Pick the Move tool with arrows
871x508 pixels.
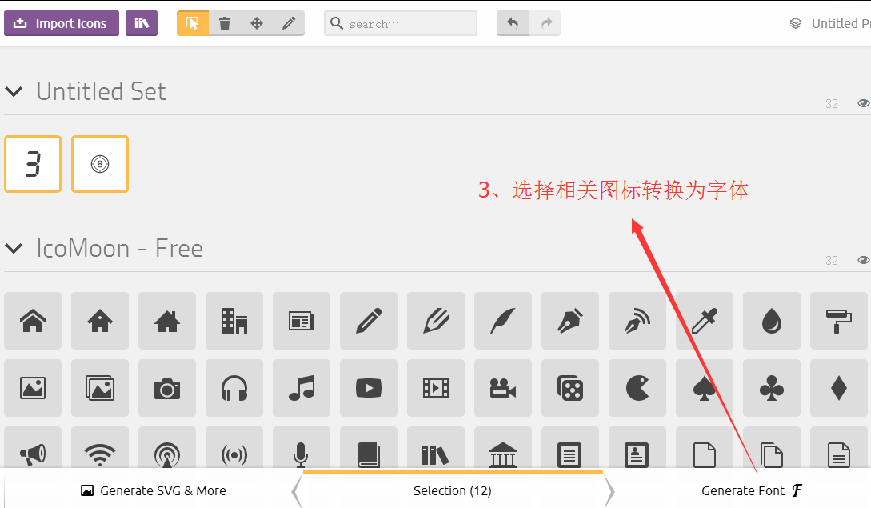[x=257, y=23]
